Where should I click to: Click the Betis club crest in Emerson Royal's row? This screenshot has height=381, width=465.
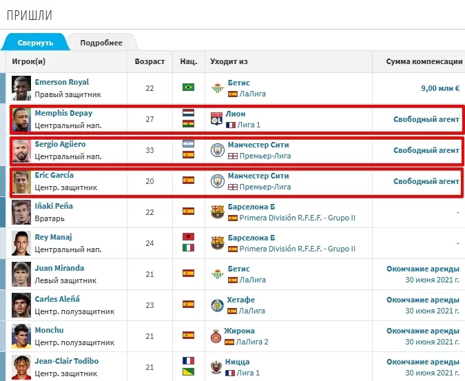click(x=217, y=87)
